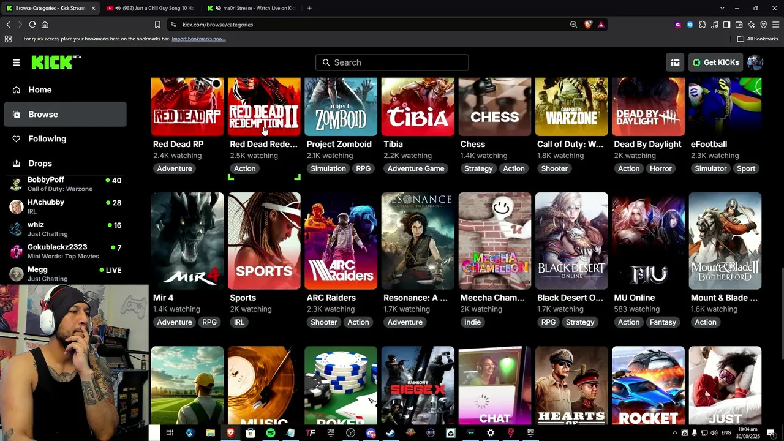Open the Leo AI sparkle icon
This screenshot has width=784, height=441.
tap(752, 24)
